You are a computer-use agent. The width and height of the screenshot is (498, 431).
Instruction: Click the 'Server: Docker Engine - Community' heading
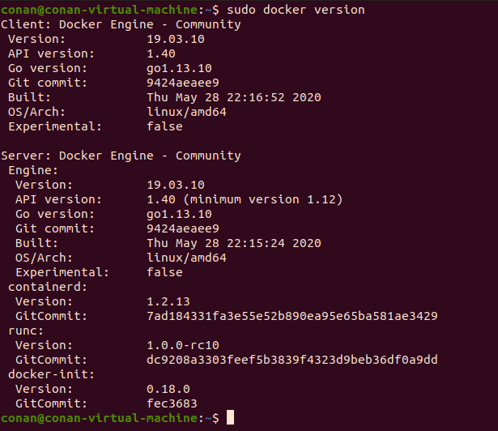pyautogui.click(x=121, y=156)
